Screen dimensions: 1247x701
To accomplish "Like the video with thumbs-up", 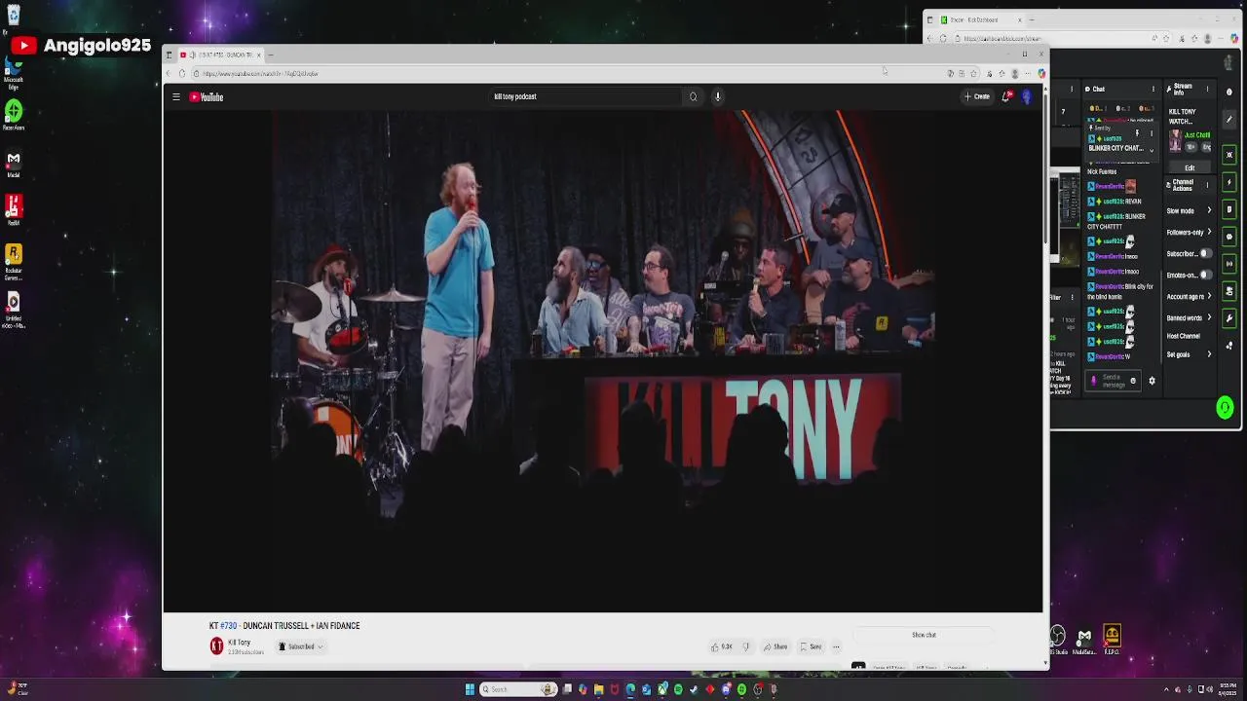I will point(722,646).
